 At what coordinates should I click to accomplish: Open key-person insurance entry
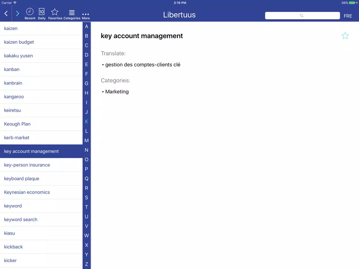41,165
